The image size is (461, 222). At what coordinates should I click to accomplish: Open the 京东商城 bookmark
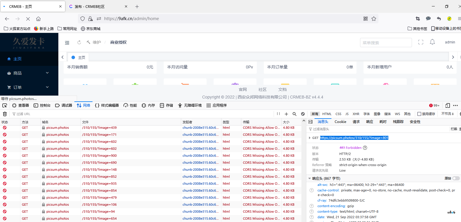coord(90,29)
